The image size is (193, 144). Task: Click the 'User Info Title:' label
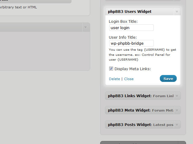(123, 37)
